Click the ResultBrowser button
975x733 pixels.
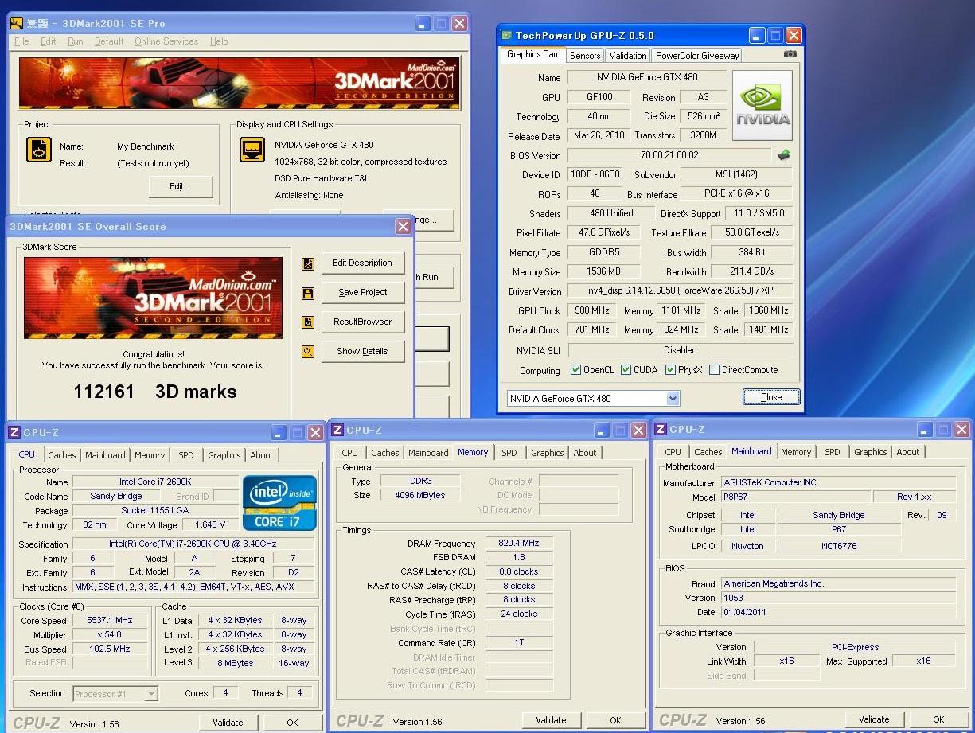click(x=363, y=322)
